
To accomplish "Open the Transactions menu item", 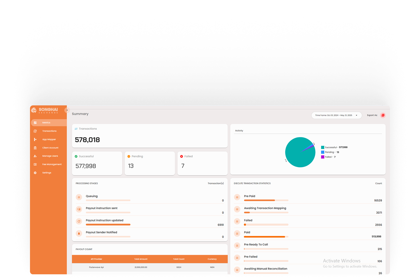I will point(49,131).
